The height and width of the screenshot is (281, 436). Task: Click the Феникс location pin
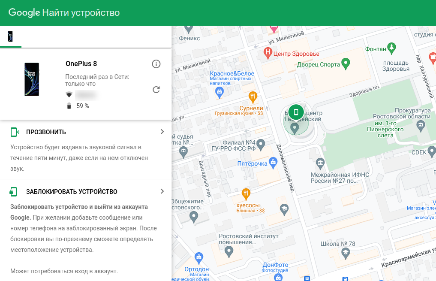(189, 29)
